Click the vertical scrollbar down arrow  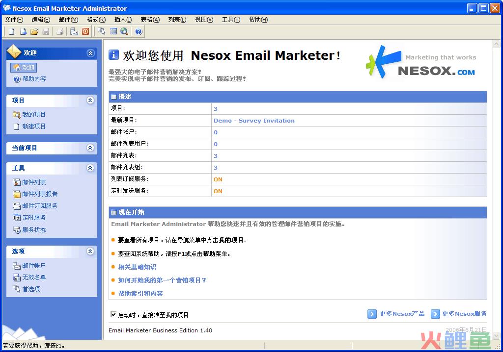click(x=497, y=335)
